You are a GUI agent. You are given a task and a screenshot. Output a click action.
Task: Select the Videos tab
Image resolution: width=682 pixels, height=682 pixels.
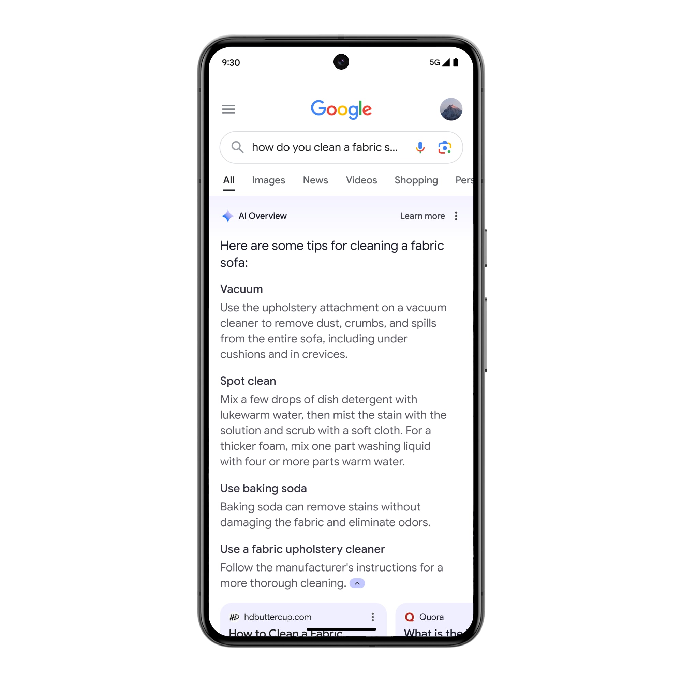tap(361, 180)
